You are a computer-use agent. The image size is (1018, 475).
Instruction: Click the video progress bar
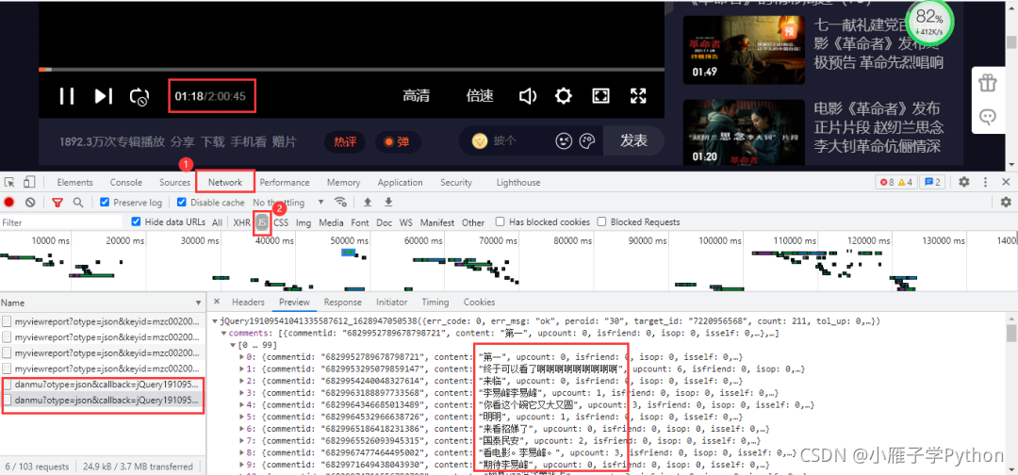coord(352,70)
